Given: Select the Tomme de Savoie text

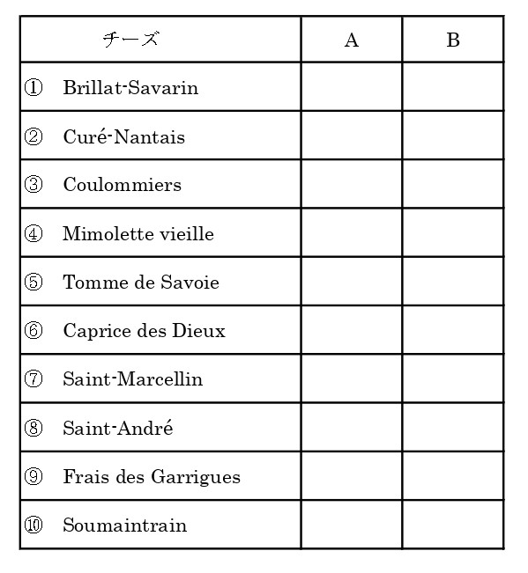Looking at the screenshot, I should click(141, 283).
